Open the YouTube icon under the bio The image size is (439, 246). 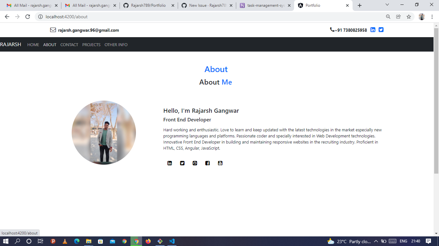[x=220, y=163]
